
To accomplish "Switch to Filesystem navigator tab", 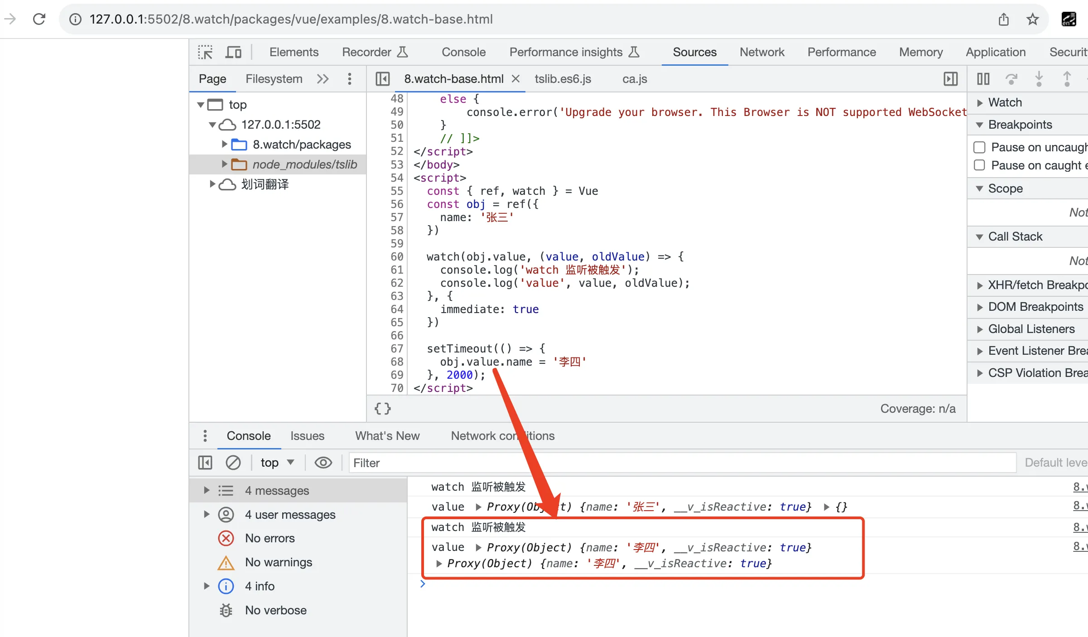I will 274,79.
